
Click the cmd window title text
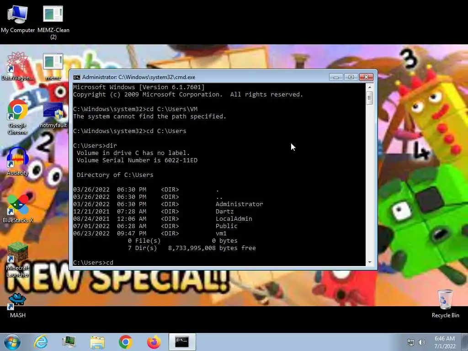pyautogui.click(x=139, y=77)
